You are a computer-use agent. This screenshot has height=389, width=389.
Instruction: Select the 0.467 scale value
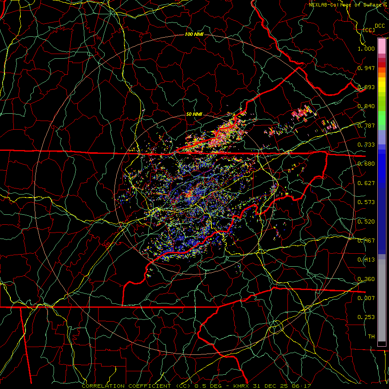click(366, 241)
